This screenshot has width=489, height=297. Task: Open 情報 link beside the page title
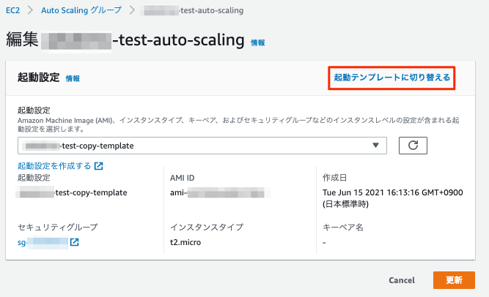click(x=258, y=43)
